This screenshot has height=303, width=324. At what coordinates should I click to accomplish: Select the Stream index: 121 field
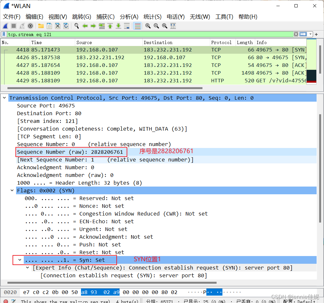(48, 121)
